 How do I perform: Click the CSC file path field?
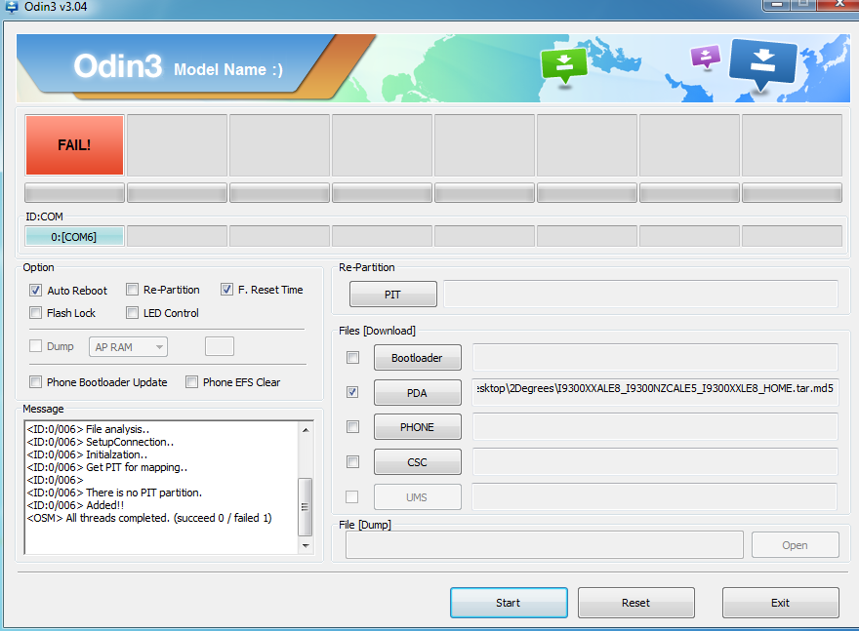pyautogui.click(x=655, y=462)
